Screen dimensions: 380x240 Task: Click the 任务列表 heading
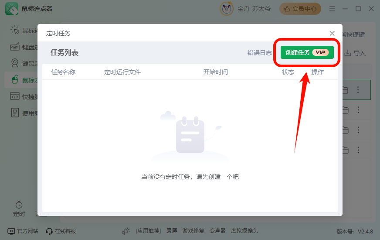64,52
